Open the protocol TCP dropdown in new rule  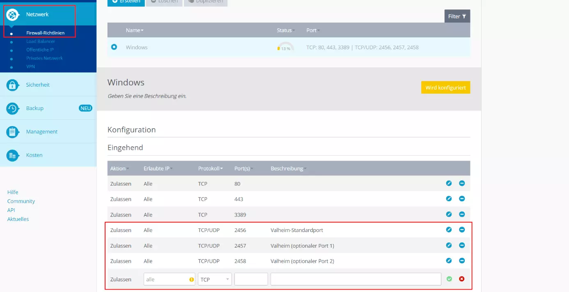point(215,279)
